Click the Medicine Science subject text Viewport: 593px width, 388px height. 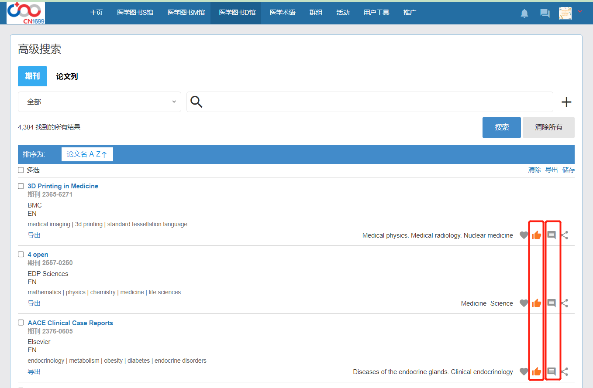[487, 303]
